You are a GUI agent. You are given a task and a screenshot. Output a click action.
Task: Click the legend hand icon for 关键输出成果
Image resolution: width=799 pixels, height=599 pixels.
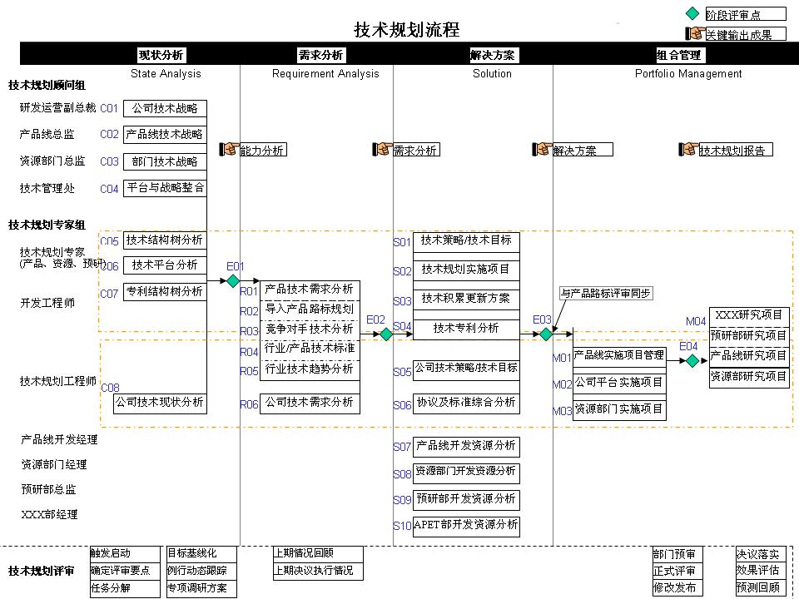695,33
